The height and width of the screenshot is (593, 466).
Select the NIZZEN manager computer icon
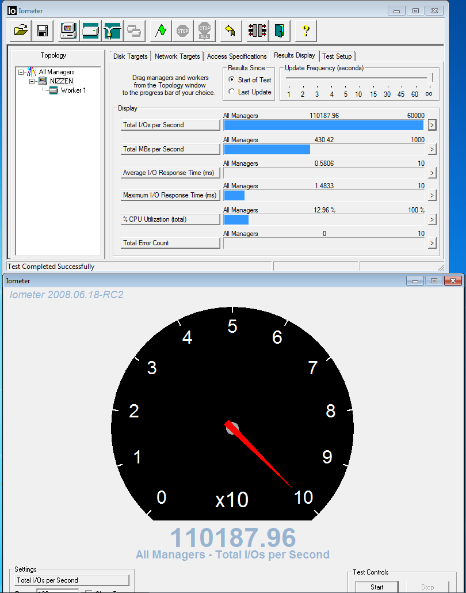[x=43, y=81]
